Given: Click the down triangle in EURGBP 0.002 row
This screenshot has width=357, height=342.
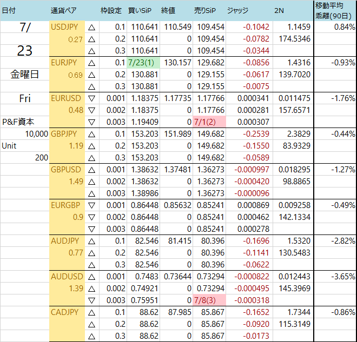Looking at the screenshot, I should point(91,217).
